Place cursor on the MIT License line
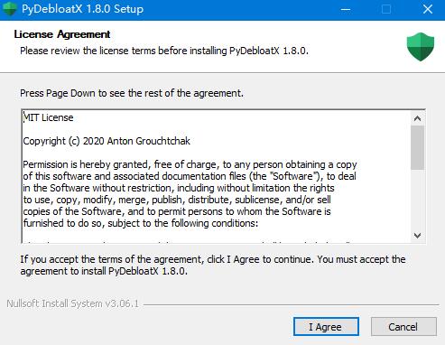Viewport: 445px width, 345px height. pyautogui.click(x=49, y=117)
